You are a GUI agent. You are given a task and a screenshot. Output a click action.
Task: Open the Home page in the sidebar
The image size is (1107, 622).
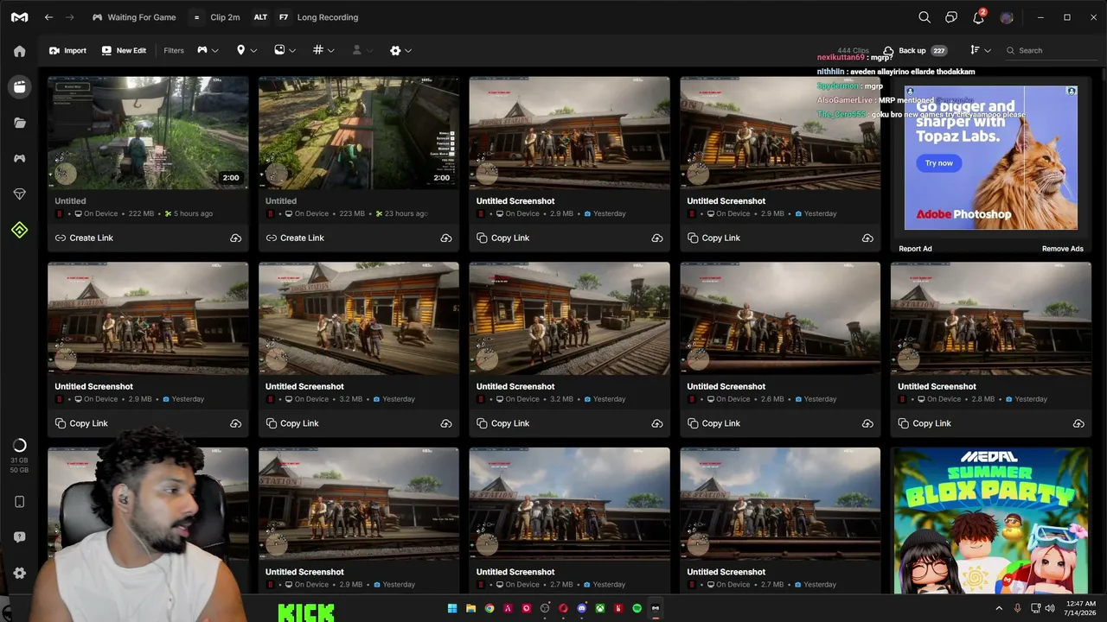coord(19,51)
